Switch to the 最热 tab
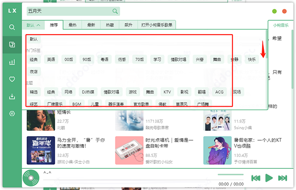The width and height of the screenshot is (296, 190). coord(73,25)
